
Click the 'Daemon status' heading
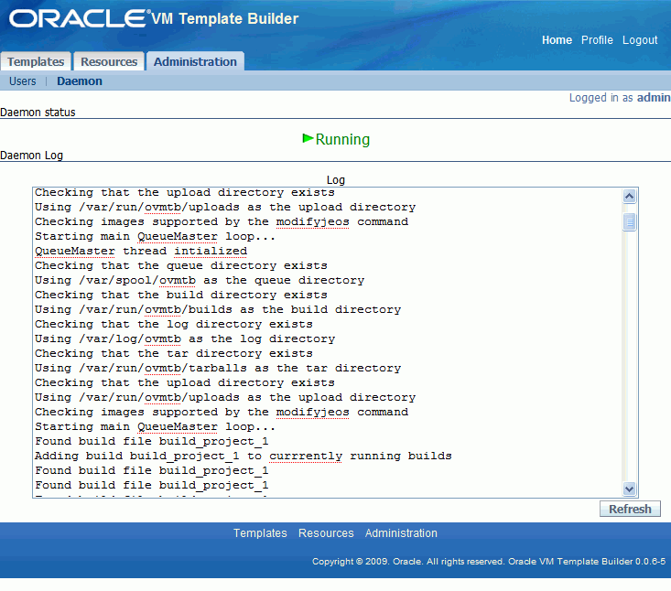[x=38, y=113]
